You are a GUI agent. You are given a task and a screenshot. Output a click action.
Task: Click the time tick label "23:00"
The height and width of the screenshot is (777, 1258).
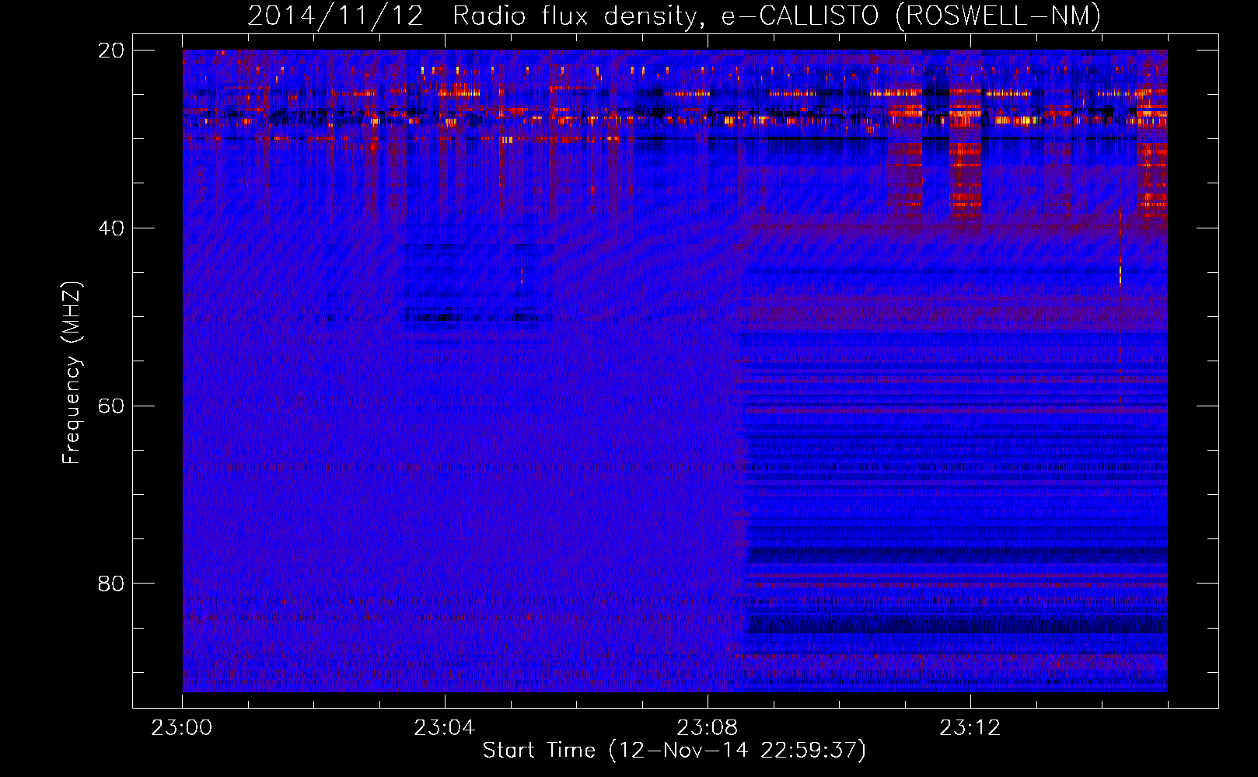pos(182,728)
